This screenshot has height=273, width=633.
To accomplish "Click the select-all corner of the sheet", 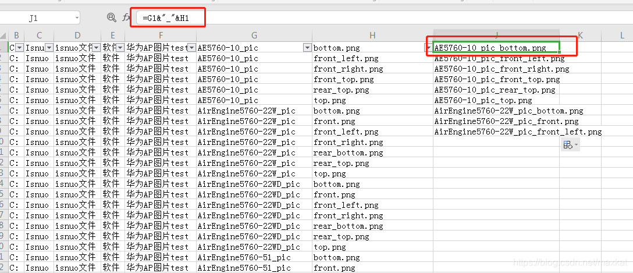I will (x=3, y=36).
